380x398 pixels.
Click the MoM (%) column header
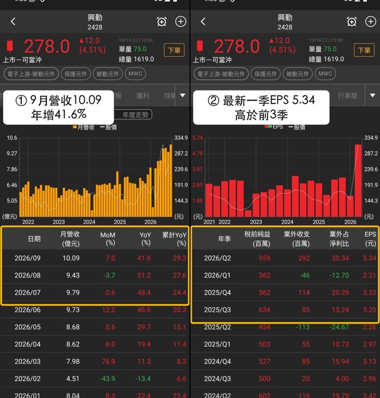(108, 239)
